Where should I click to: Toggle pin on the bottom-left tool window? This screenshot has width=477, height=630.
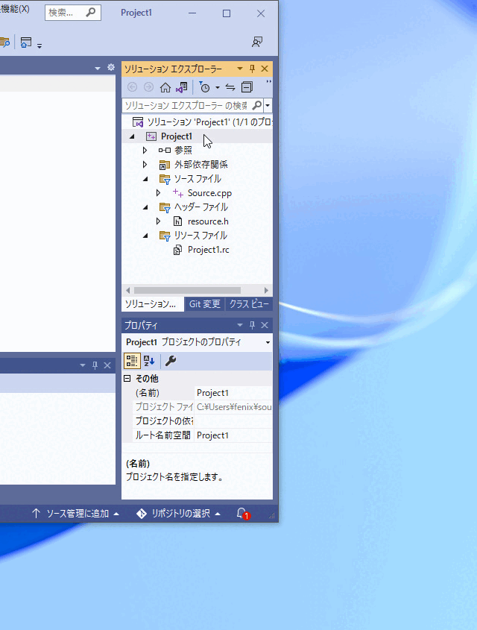coord(95,365)
